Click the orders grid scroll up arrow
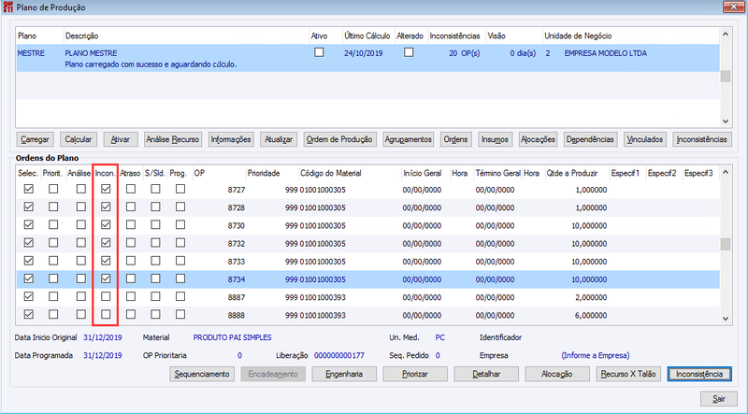Screen dimensions: 748x414 pos(726,172)
